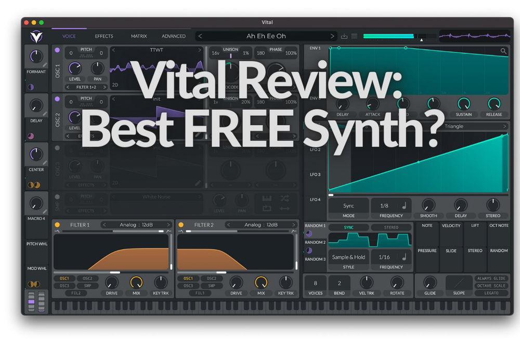
Task: Turn on LEGATO mode
Action: click(x=492, y=294)
